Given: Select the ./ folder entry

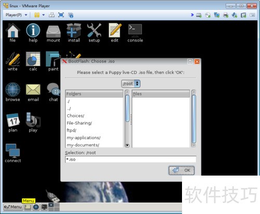Looking at the screenshot, I should coord(94,101).
